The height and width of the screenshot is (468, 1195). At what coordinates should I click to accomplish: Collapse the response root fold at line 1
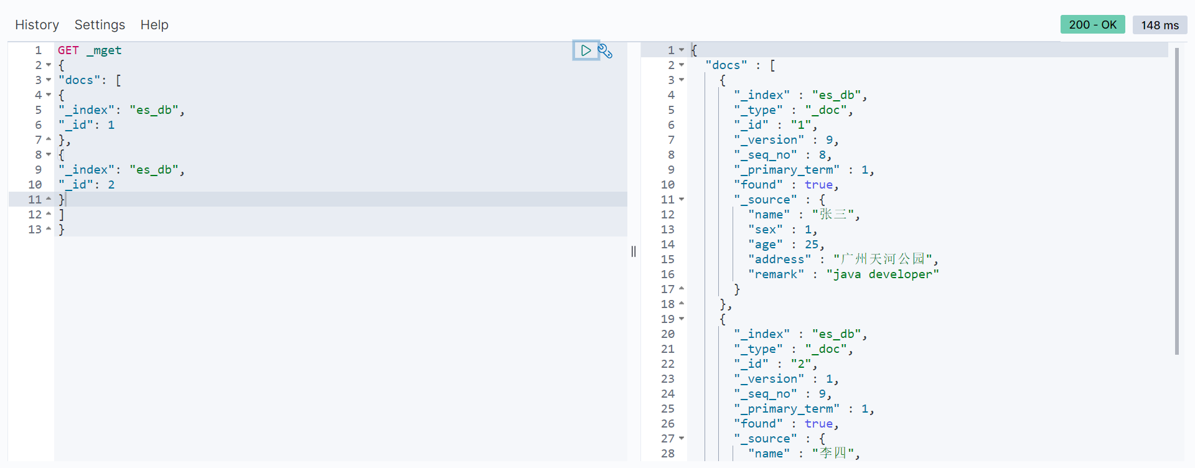[682, 50]
